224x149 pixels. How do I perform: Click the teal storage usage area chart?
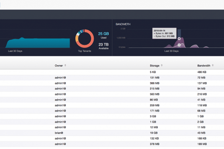38,43
